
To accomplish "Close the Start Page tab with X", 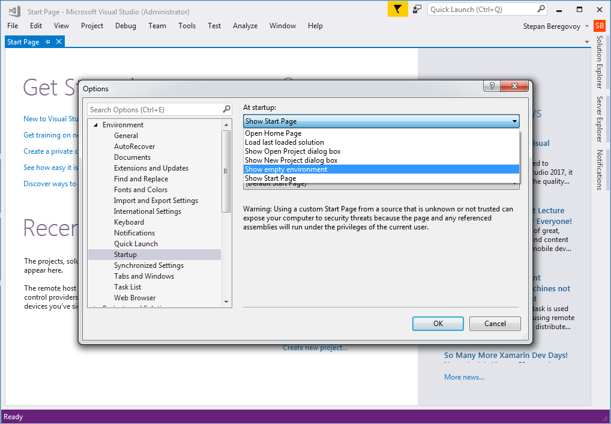I will (x=58, y=42).
